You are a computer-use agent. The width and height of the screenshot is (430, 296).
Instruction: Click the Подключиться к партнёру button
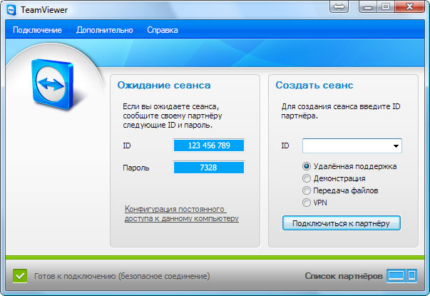341,223
